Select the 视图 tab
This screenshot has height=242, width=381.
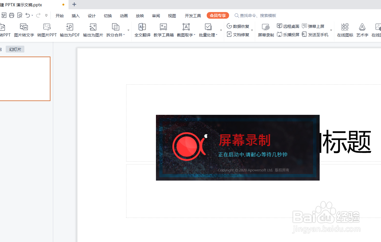172,16
